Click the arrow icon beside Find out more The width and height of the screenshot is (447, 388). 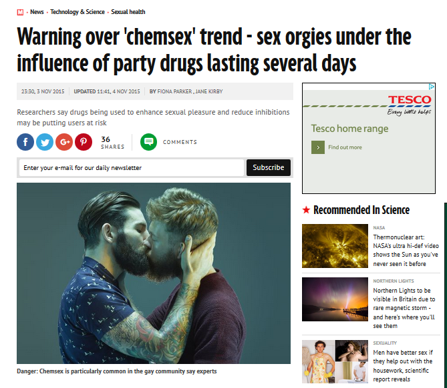click(x=318, y=147)
